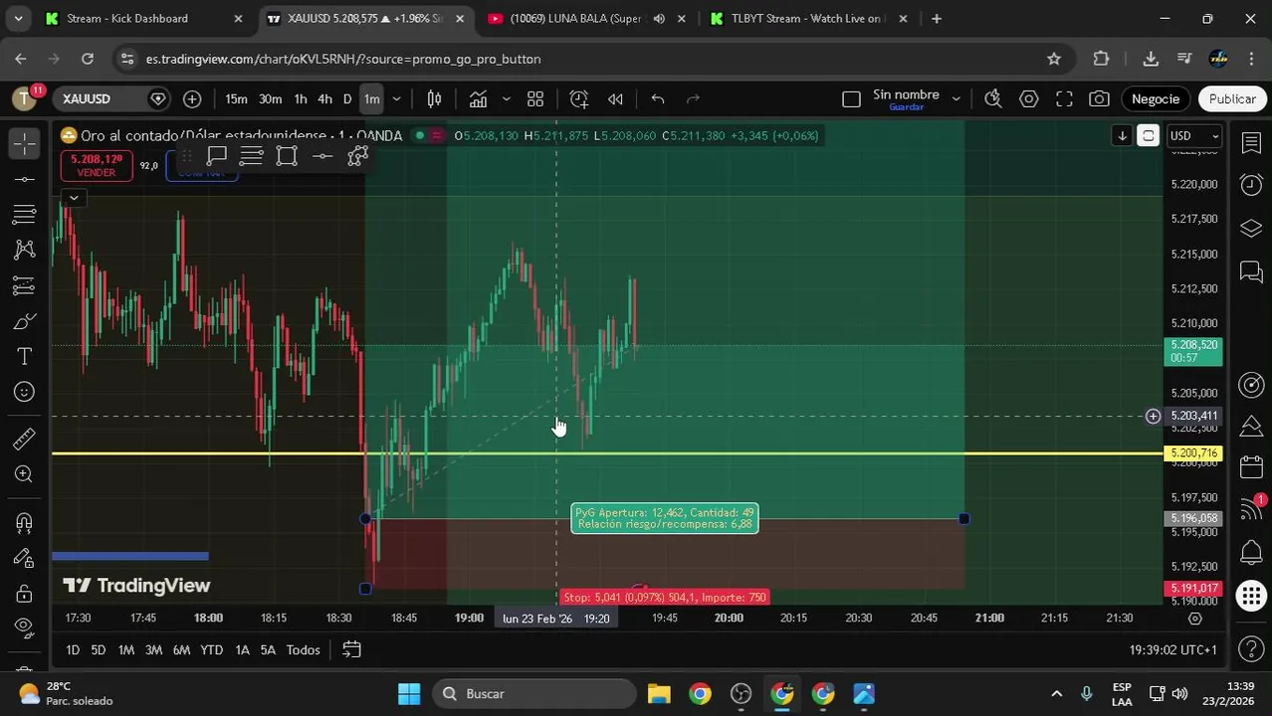Select the active 1m timeframe

coord(371,98)
